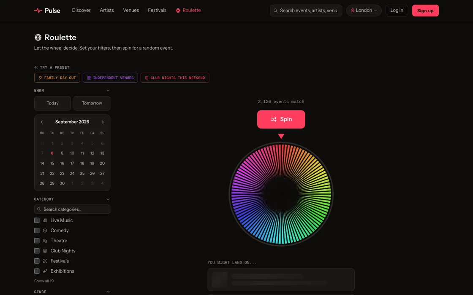This screenshot has height=295, width=473.
Task: Click the Roulette wheel icon in nav
Action: tap(178, 11)
